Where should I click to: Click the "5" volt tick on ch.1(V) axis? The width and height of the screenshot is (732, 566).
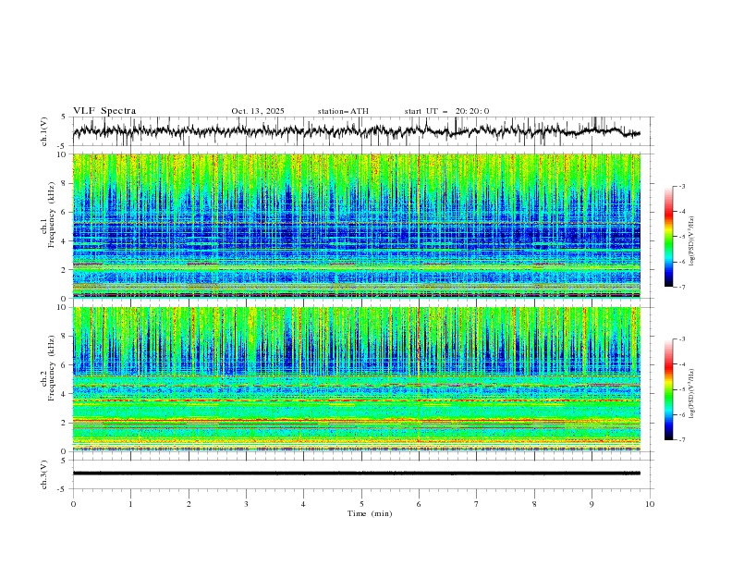[64, 117]
